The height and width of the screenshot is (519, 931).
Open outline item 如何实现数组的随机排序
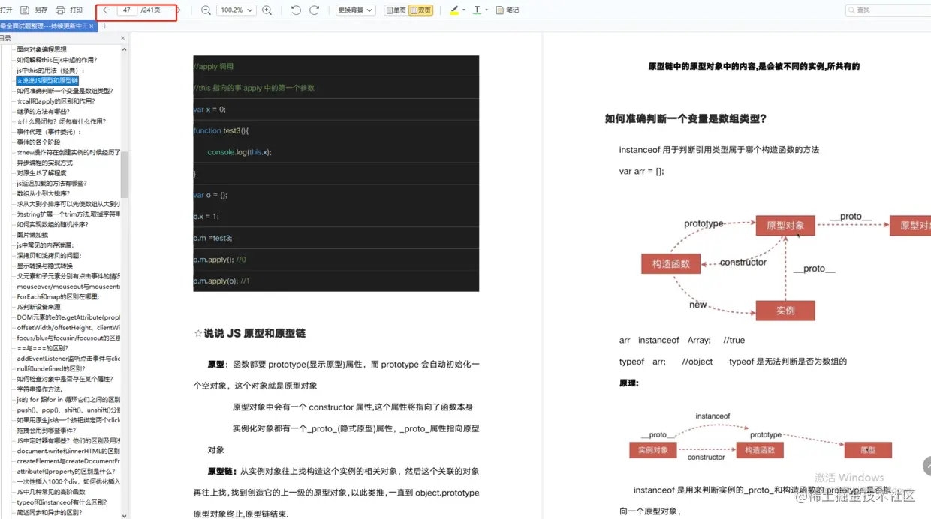point(53,225)
